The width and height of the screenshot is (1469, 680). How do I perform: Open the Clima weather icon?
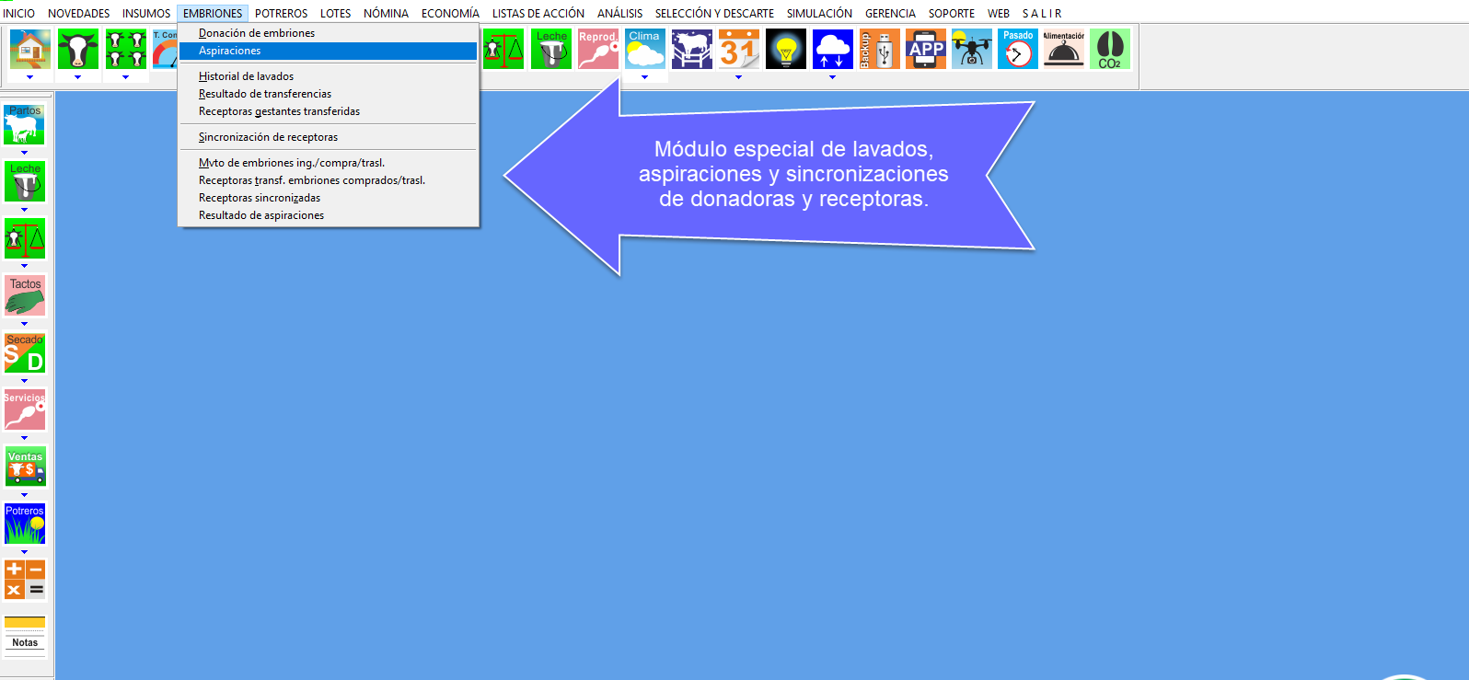click(x=645, y=49)
